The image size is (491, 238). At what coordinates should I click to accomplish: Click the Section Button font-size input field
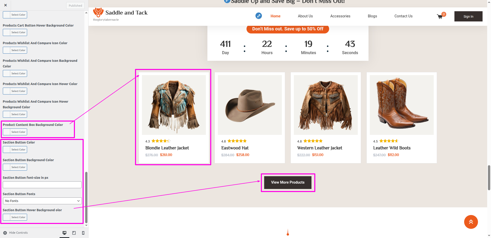coord(42,185)
